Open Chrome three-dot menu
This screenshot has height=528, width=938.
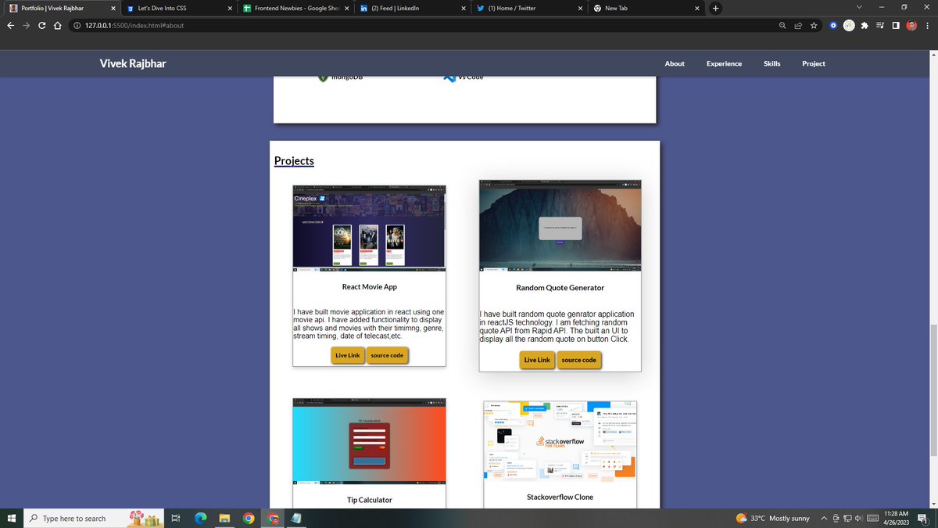[926, 25]
